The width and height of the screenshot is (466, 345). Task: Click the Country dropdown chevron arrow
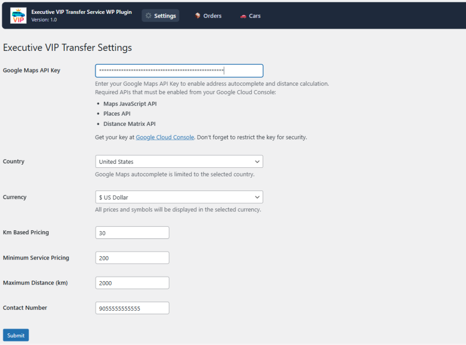click(258, 162)
